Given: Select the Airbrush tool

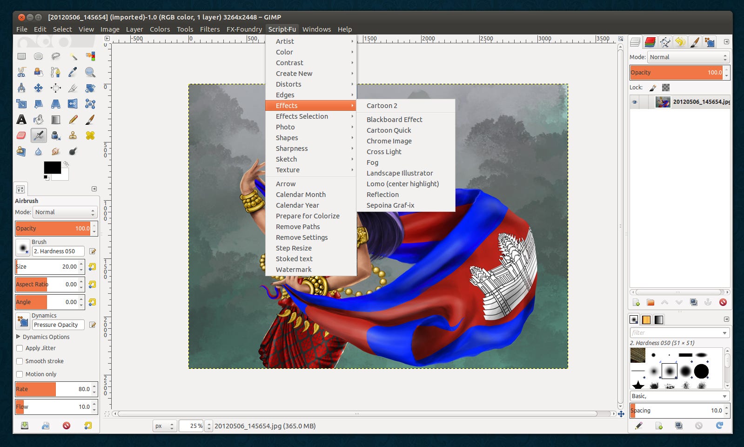Looking at the screenshot, I should click(x=39, y=135).
